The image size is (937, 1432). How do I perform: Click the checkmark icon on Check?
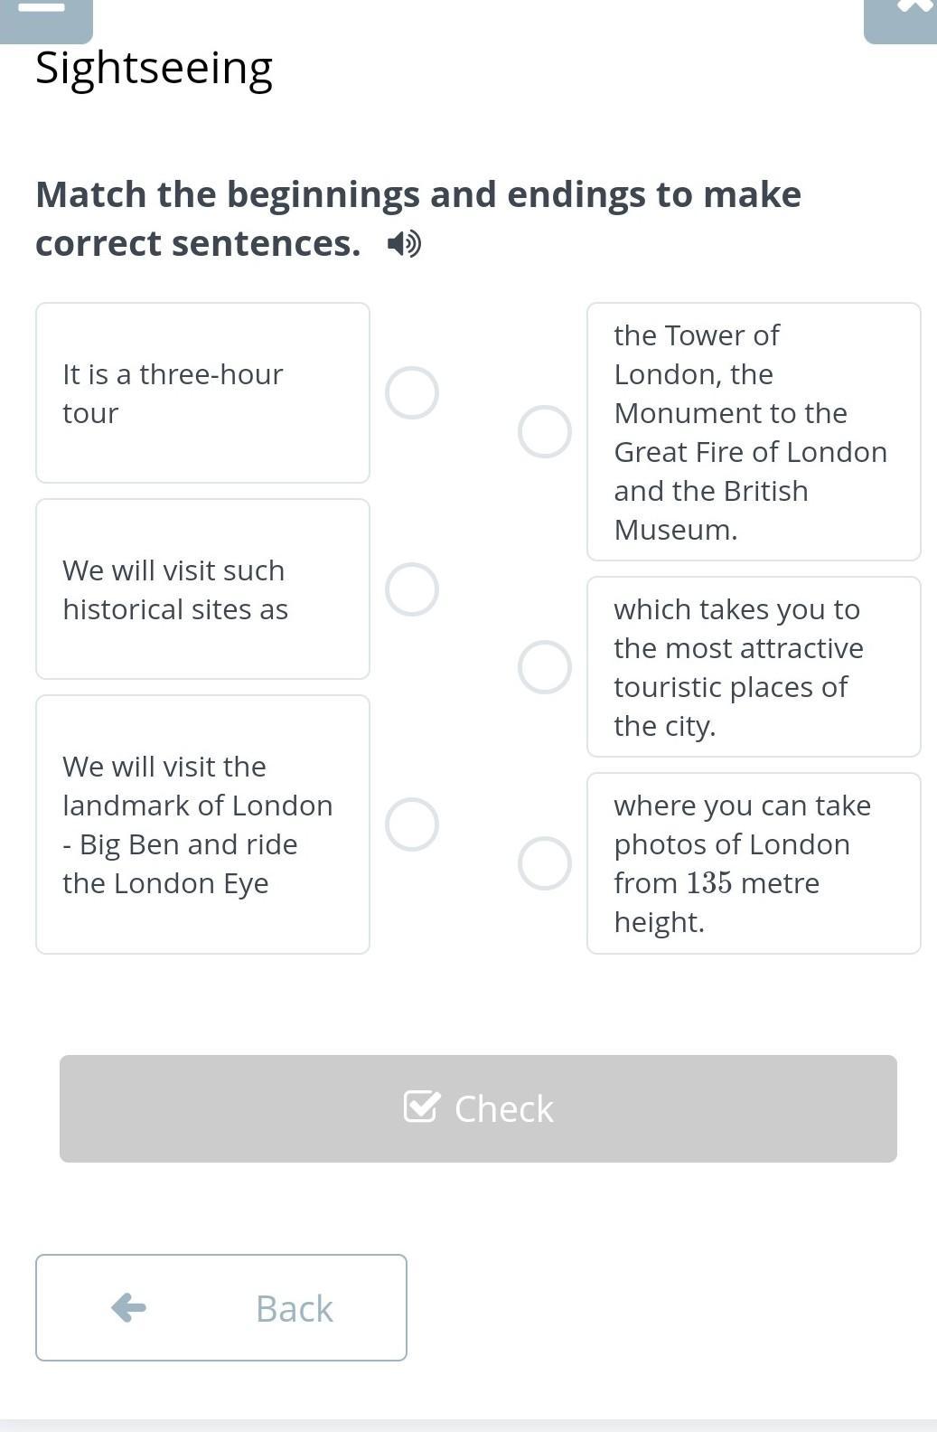click(x=421, y=1107)
